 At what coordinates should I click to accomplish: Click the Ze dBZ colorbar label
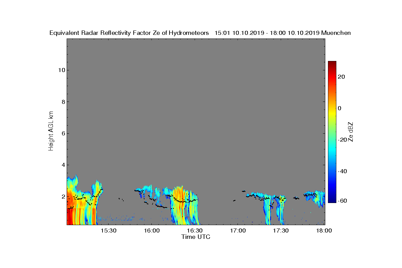(x=351, y=132)
